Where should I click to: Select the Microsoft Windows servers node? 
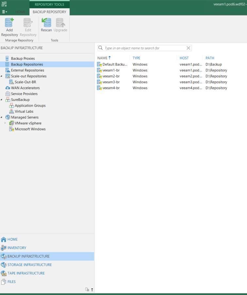click(x=30, y=129)
